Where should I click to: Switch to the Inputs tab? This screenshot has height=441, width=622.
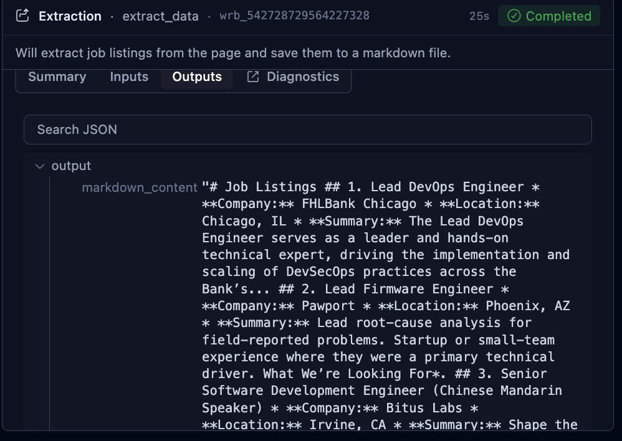129,77
